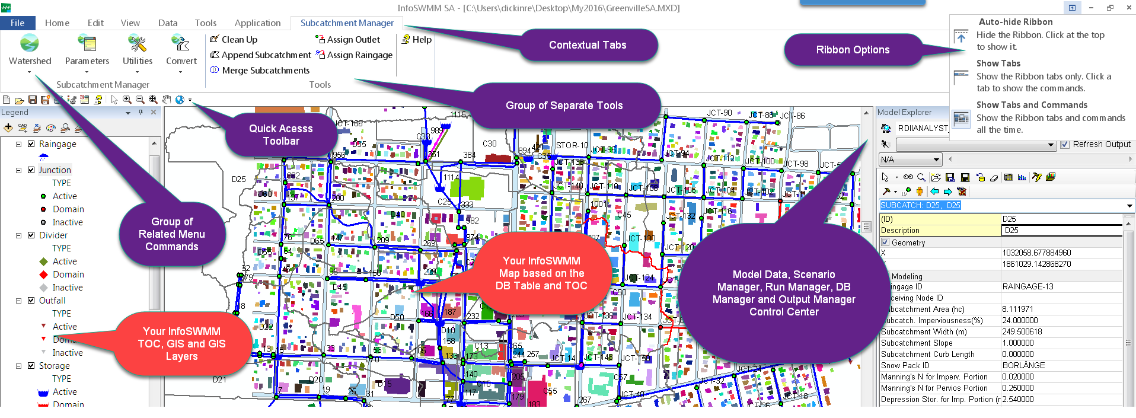
Task: Go forward with the cyan right arrow
Action: tap(947, 192)
